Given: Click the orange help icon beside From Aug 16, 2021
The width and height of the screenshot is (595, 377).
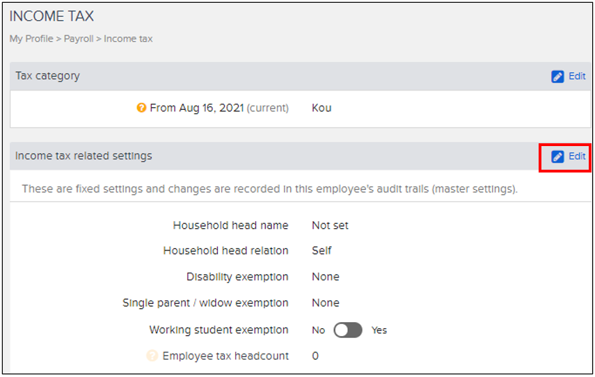Looking at the screenshot, I should coord(141,109).
